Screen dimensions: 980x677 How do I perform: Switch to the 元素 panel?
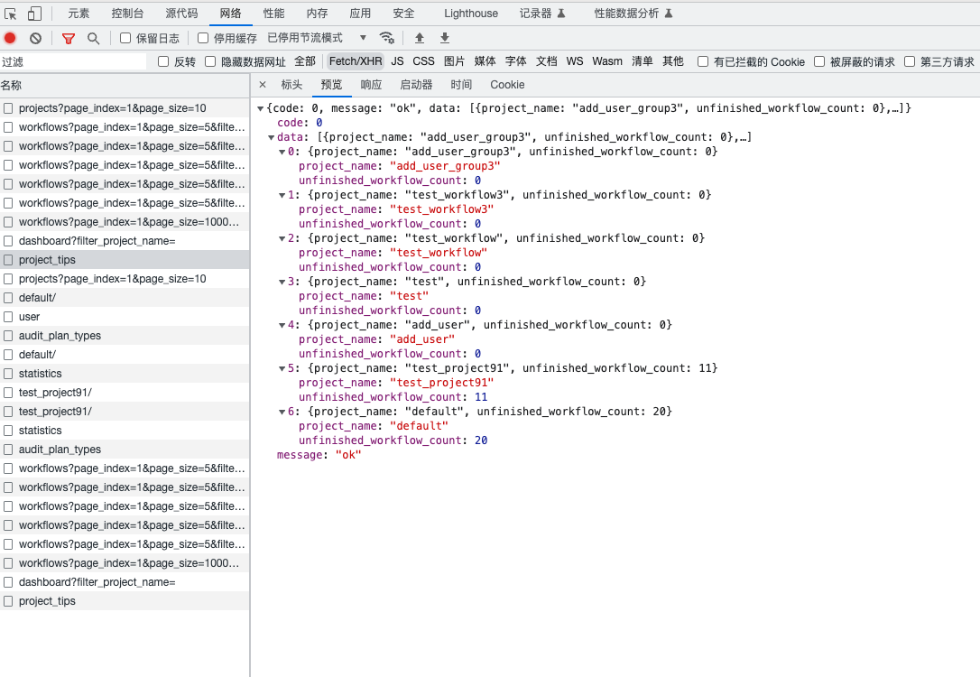click(79, 14)
